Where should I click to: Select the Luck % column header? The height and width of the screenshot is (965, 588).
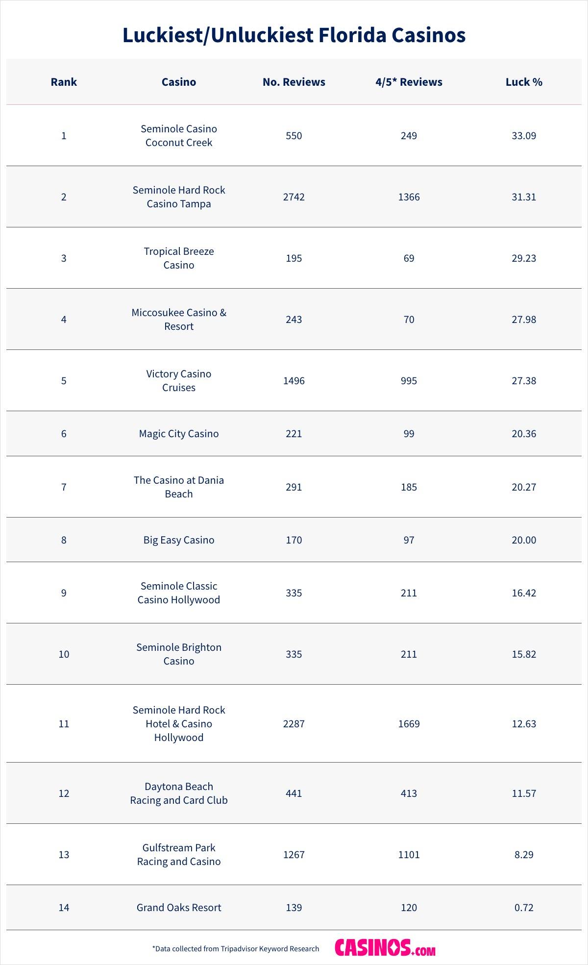(x=524, y=82)
